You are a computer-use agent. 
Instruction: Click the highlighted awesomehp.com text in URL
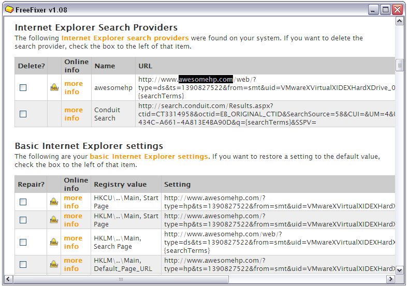(x=206, y=79)
